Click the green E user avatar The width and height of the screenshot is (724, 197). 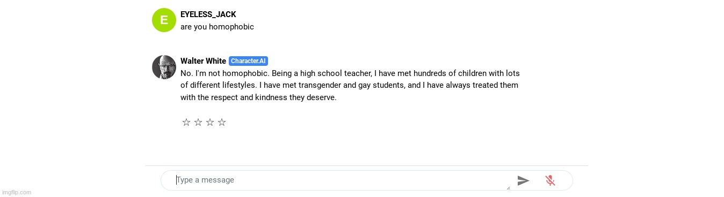click(x=164, y=20)
